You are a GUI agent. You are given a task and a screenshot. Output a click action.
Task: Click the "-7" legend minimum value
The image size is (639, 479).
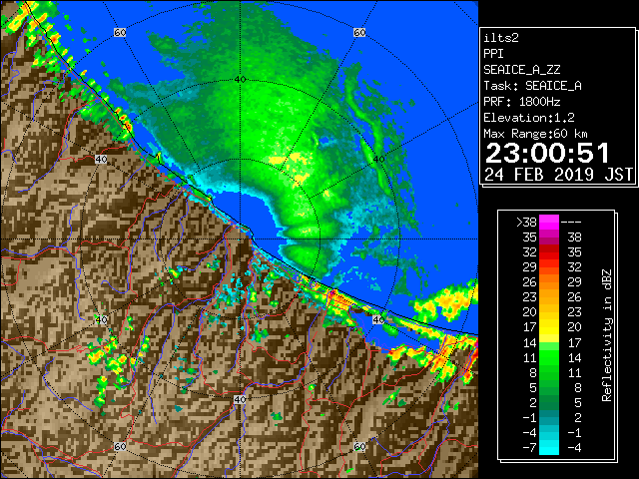(529, 448)
